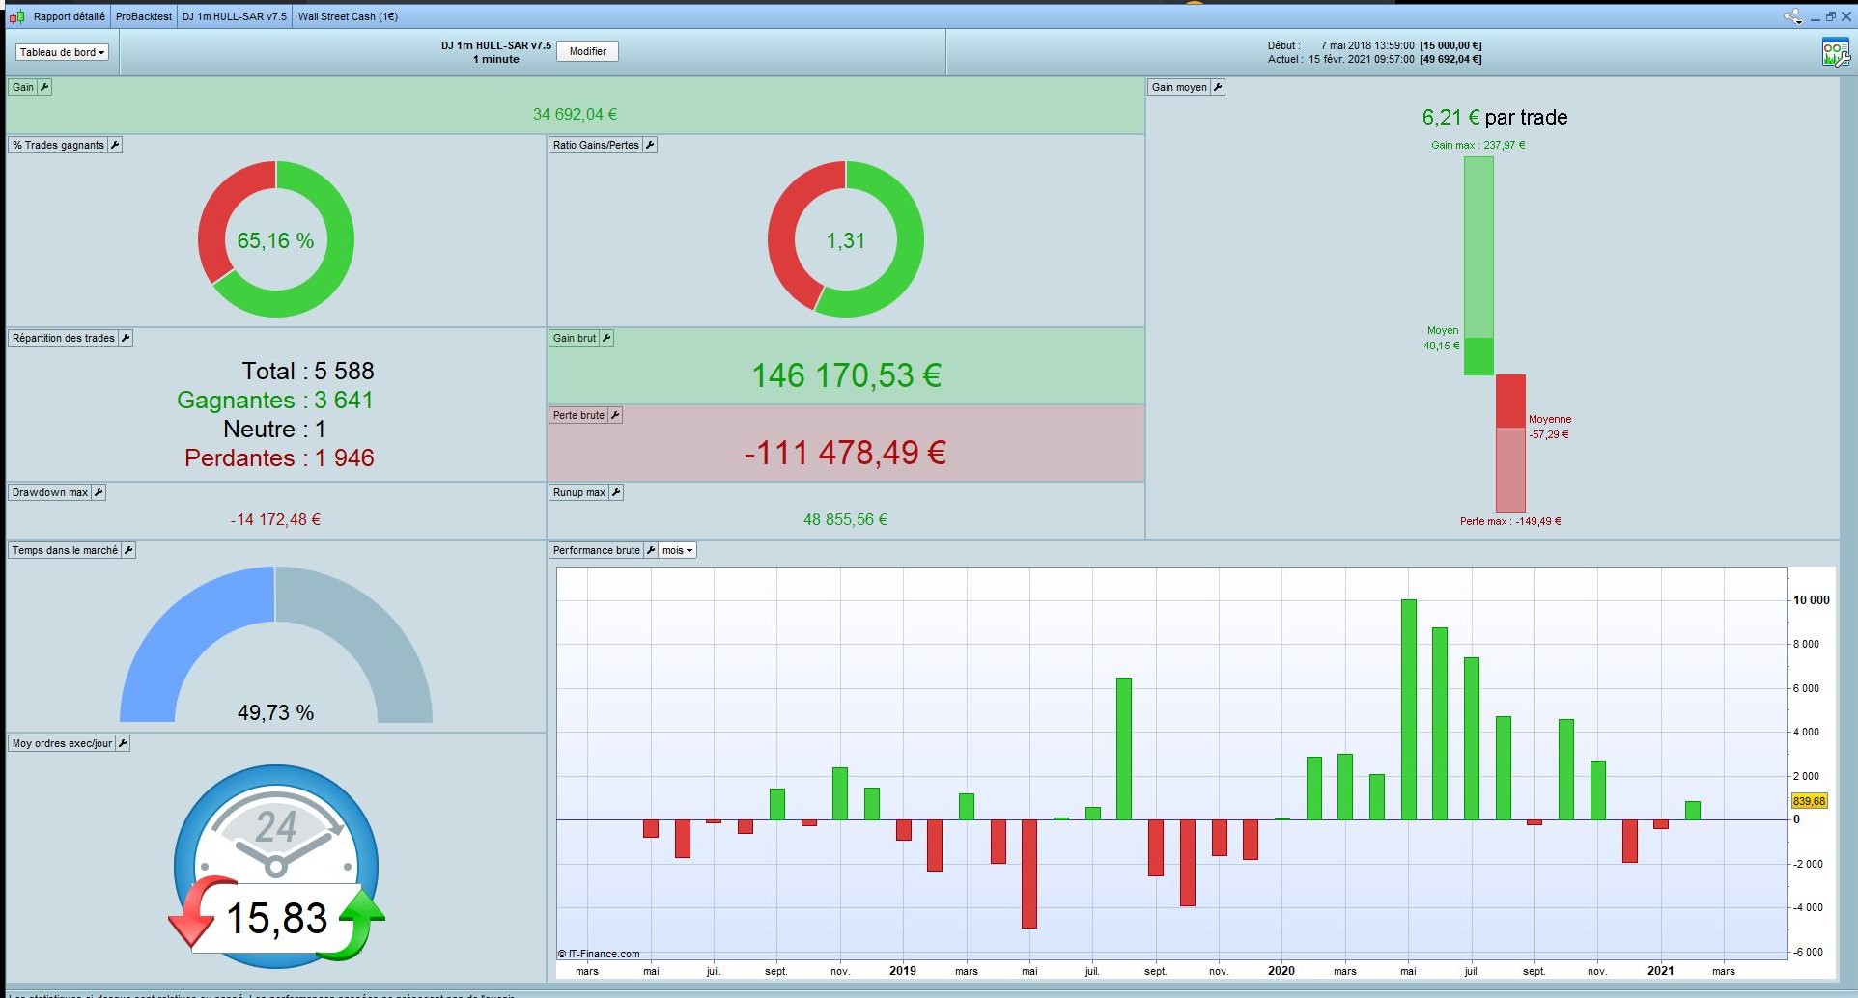Open the Moy ordres exec/jour wrench settings

(x=123, y=743)
